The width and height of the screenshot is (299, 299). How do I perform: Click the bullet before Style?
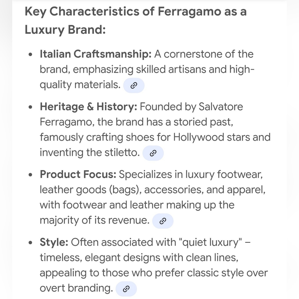pos(30,243)
